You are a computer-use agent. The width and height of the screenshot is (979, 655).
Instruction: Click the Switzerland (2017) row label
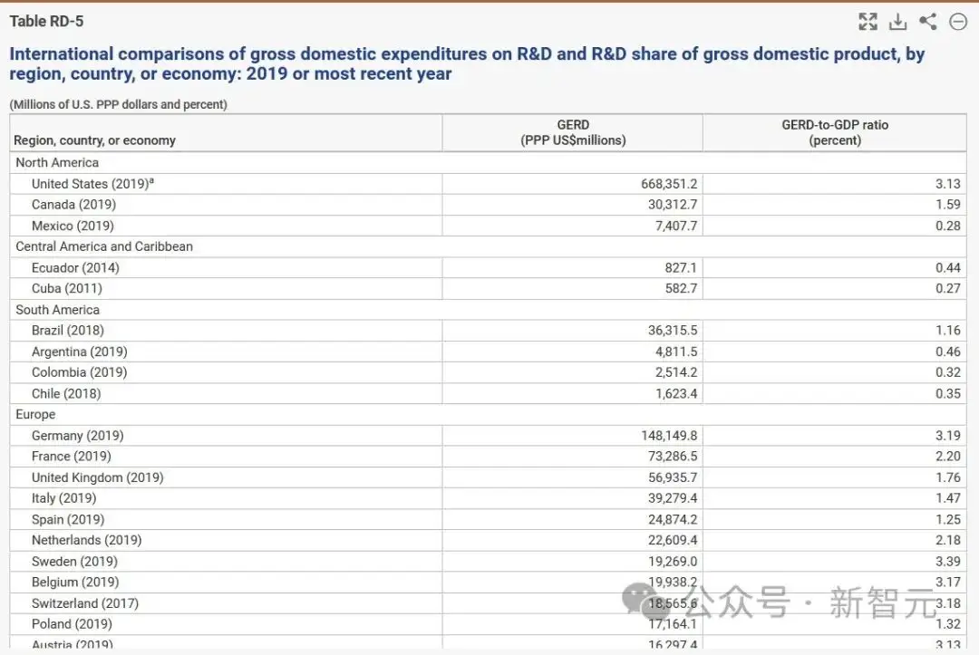(85, 603)
